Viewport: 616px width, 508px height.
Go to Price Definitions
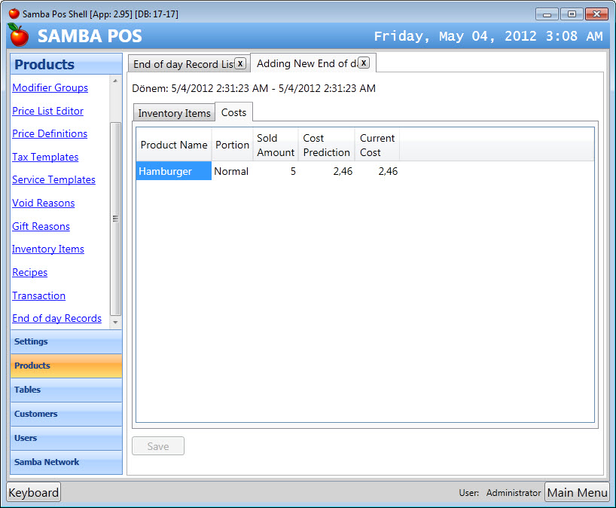(50, 133)
